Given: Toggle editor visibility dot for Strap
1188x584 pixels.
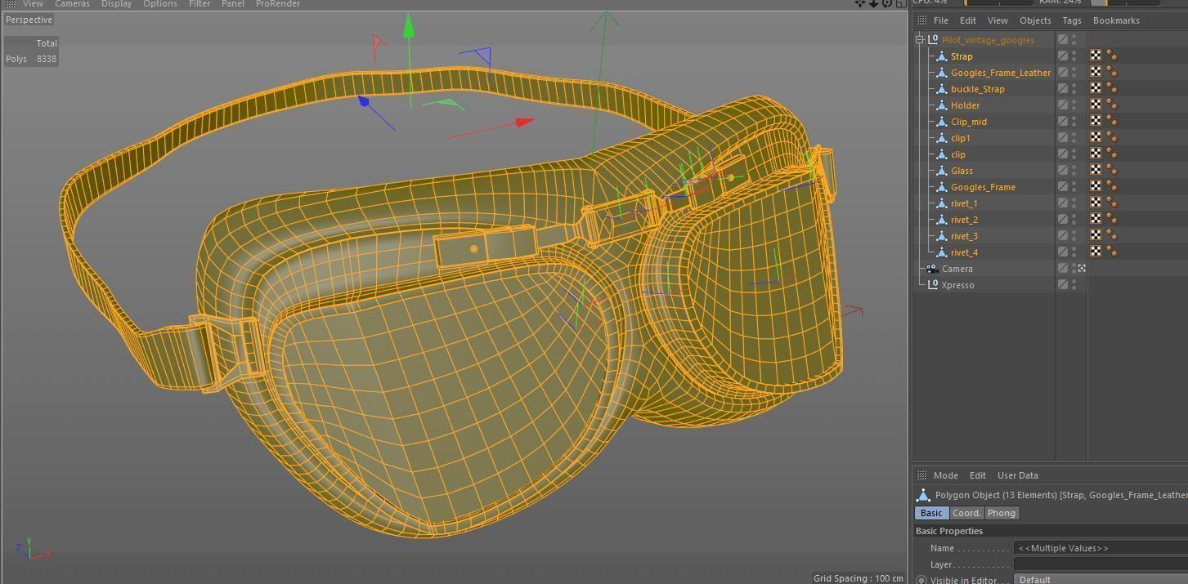Looking at the screenshot, I should 1074,53.
